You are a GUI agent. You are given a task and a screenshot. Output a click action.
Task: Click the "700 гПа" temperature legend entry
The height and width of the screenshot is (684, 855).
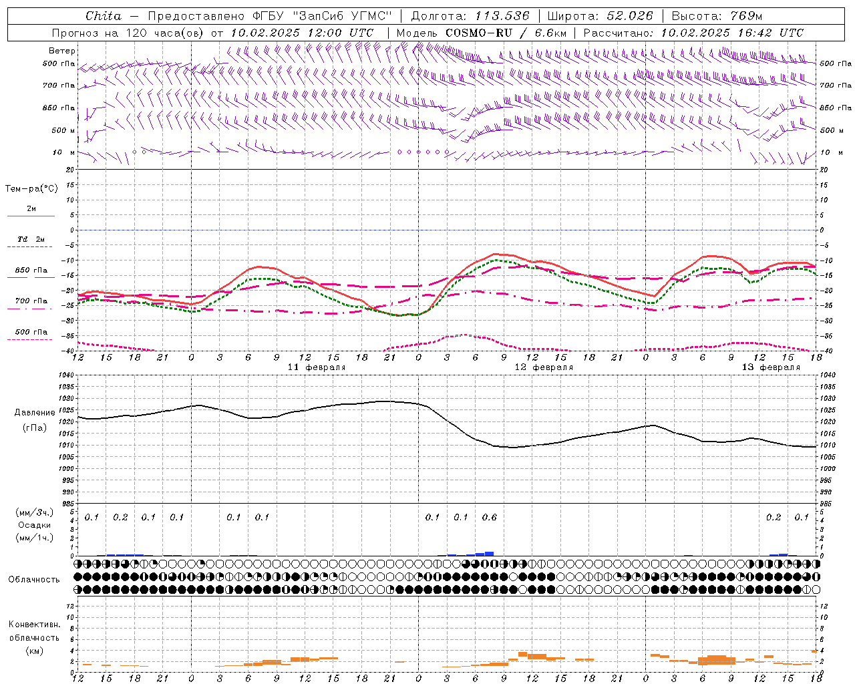click(x=31, y=301)
